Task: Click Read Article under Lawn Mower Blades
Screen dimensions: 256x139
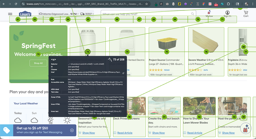Action: (x=194, y=133)
